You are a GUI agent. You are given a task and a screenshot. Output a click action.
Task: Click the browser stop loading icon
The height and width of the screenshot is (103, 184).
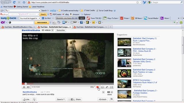pyautogui.click(x=19, y=2)
